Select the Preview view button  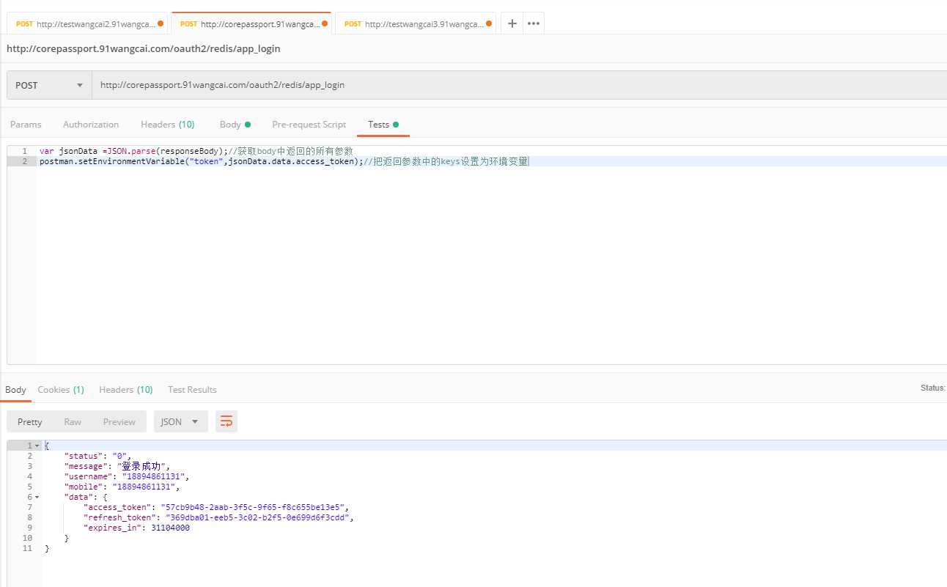pos(119,421)
